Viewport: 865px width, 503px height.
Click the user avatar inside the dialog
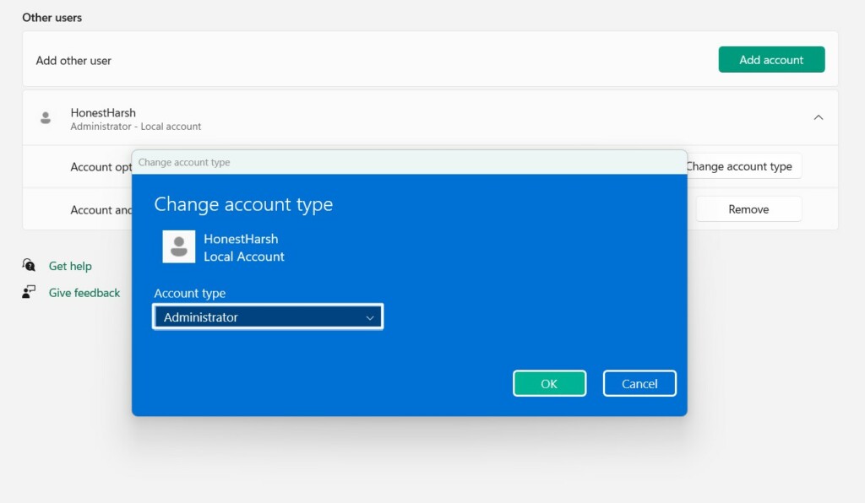pos(179,246)
